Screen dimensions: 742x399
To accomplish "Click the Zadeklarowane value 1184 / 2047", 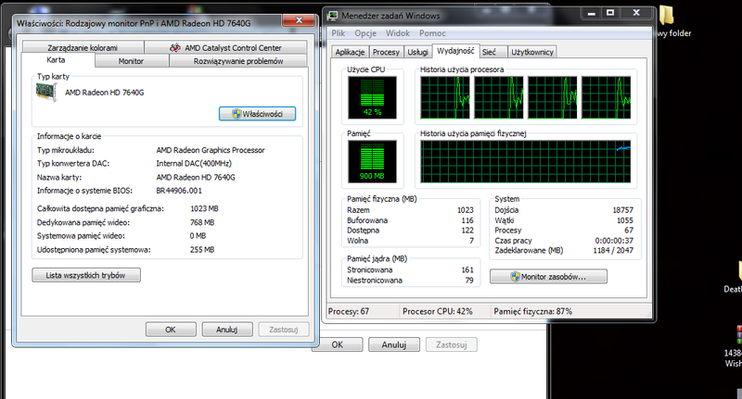I will [613, 251].
